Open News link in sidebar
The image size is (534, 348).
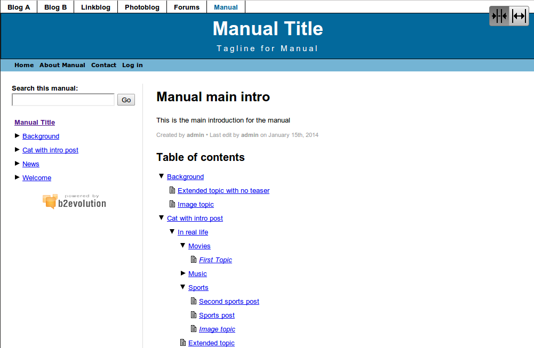[x=30, y=164]
